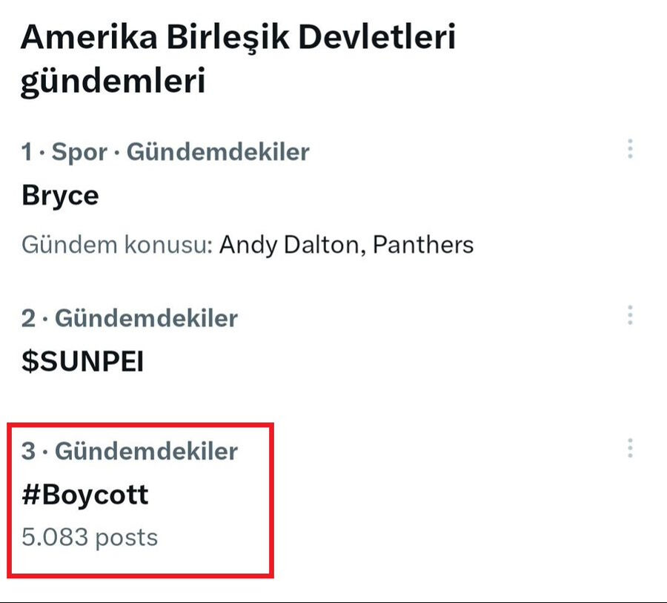Image resolution: width=667 pixels, height=603 pixels.
Task: Click the 5.083 posts count text
Action: (90, 536)
